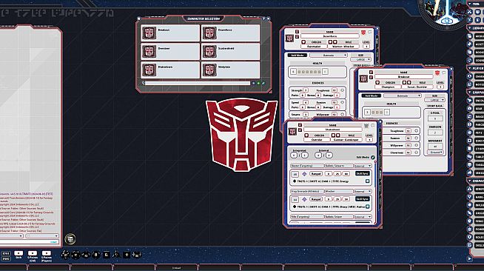Click round skull icon above dice tray
The image size is (484, 271).
tap(70, 238)
